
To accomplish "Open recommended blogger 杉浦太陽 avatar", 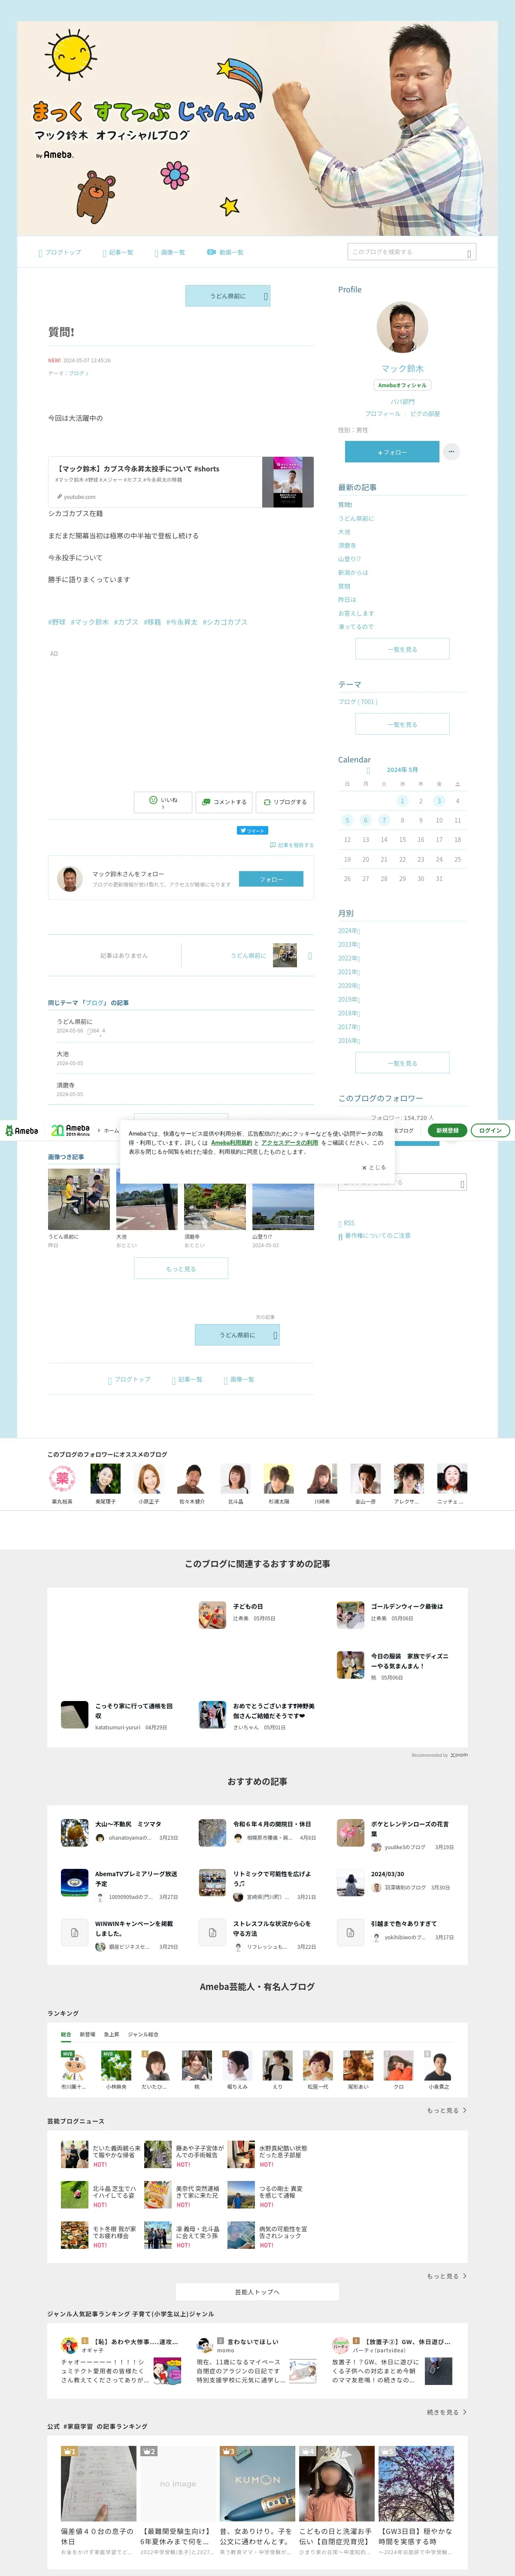I will tap(278, 1479).
